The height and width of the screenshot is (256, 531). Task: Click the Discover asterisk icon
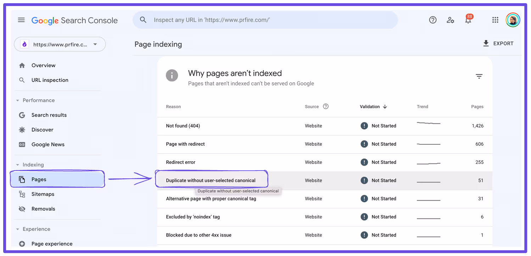pyautogui.click(x=22, y=130)
